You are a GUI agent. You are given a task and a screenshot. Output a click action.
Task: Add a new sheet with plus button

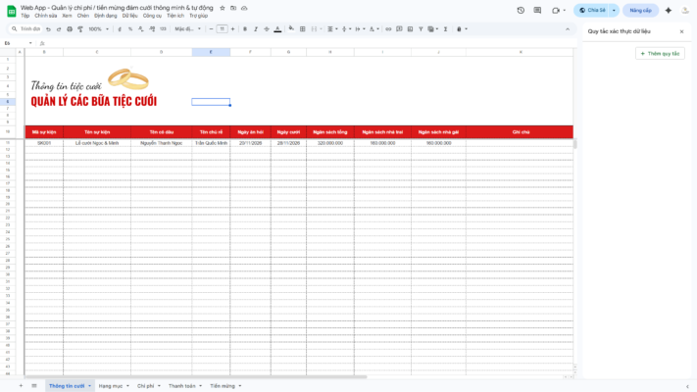tap(21, 386)
